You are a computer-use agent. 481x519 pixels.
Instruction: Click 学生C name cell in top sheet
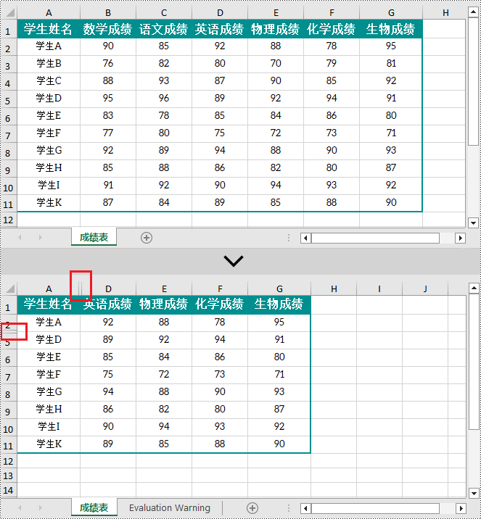49,81
